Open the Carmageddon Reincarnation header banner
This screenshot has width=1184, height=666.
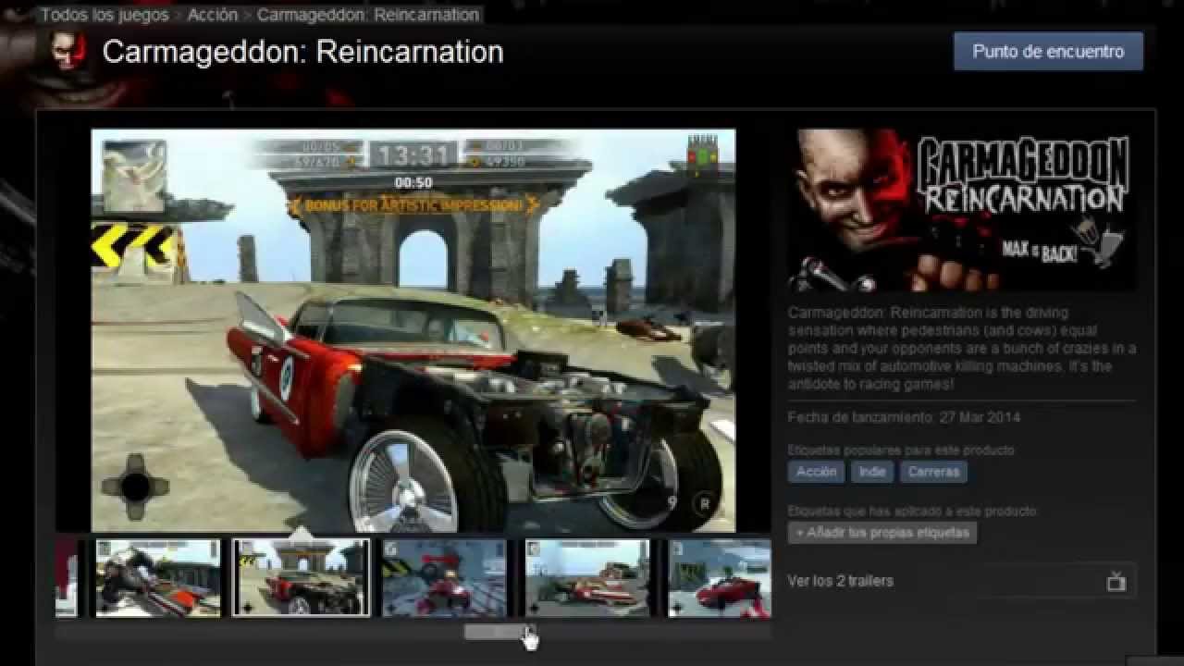coord(962,210)
